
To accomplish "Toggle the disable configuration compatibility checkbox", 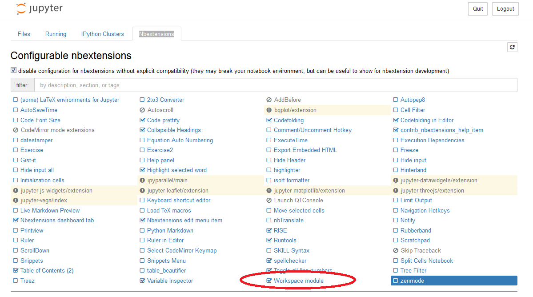I will pos(14,70).
